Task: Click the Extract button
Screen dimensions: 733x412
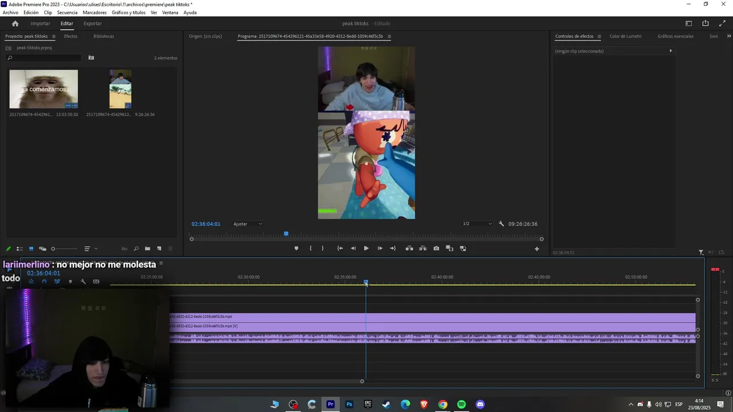Action: (423, 248)
